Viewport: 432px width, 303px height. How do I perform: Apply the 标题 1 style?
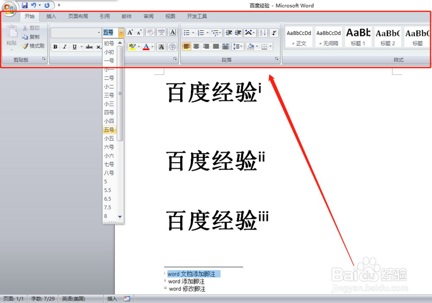(358, 37)
